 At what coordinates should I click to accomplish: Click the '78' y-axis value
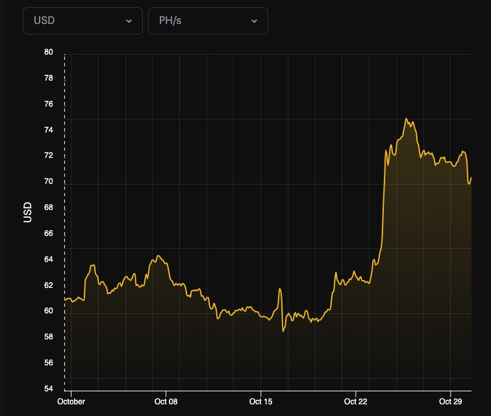click(x=49, y=78)
